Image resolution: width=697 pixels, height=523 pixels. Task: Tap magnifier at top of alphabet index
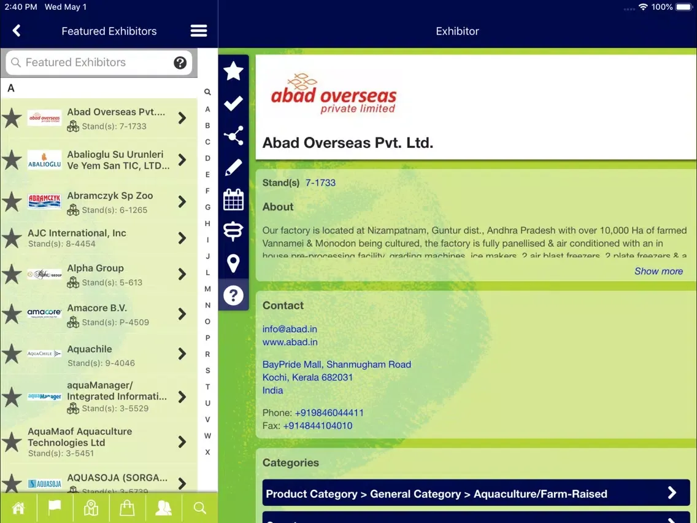[x=207, y=92]
